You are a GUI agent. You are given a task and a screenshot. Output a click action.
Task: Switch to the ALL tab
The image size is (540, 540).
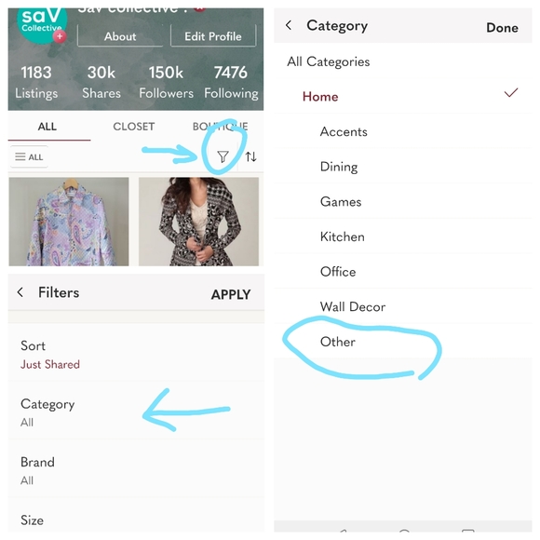[47, 127]
